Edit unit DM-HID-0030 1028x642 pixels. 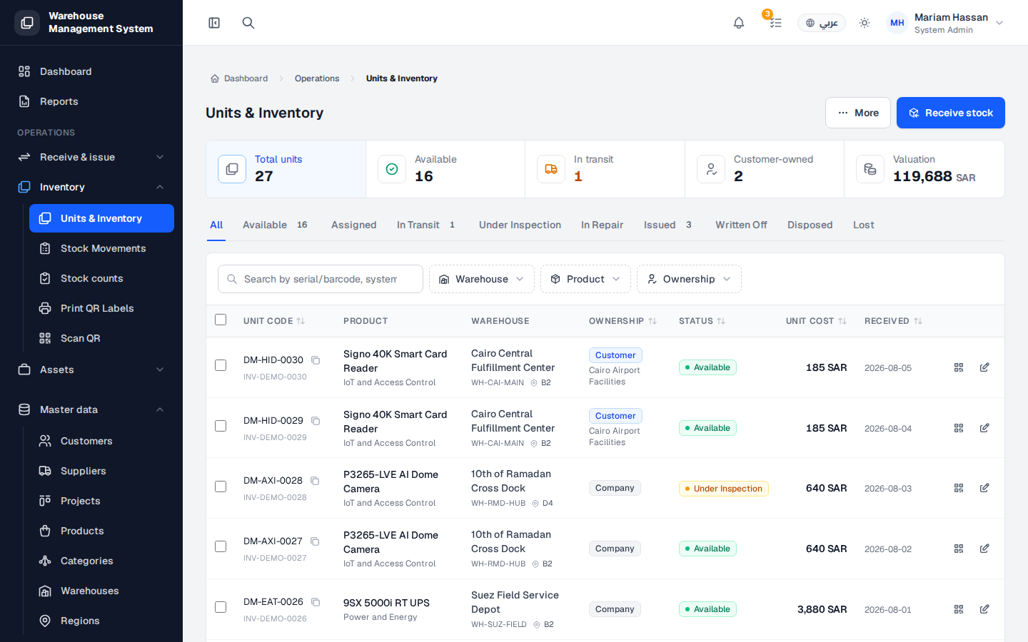[x=984, y=367]
